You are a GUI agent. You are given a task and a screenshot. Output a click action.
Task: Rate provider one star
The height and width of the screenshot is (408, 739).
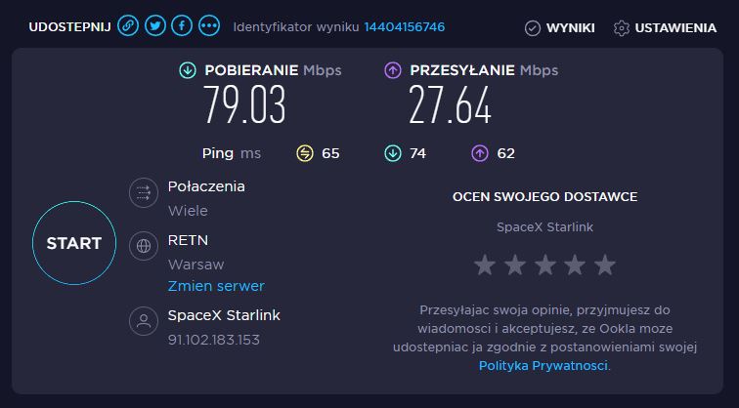pos(484,265)
